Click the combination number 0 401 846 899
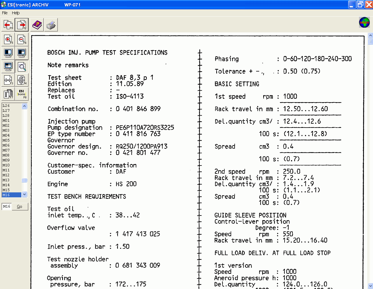373x289 pixels. (x=138, y=109)
